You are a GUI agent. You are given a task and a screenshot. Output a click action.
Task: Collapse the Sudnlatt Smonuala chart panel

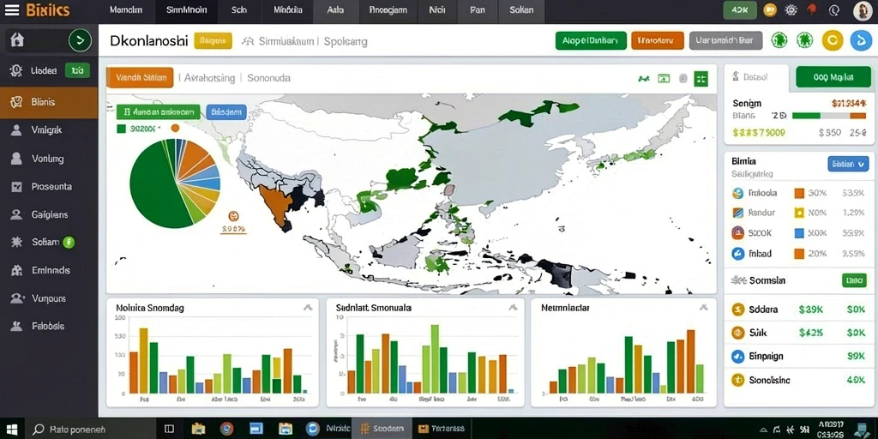[x=513, y=308]
